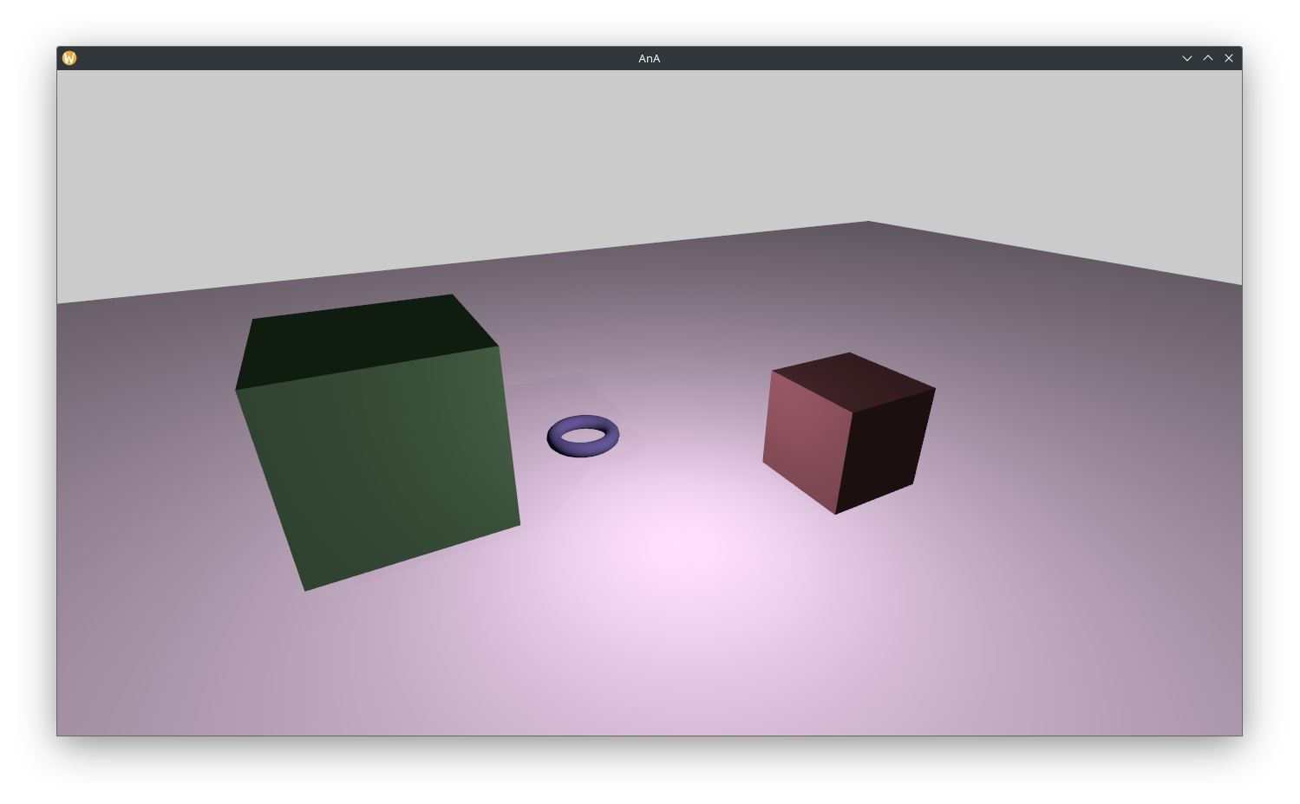
Task: Close the AnA window
Action: tap(1228, 58)
